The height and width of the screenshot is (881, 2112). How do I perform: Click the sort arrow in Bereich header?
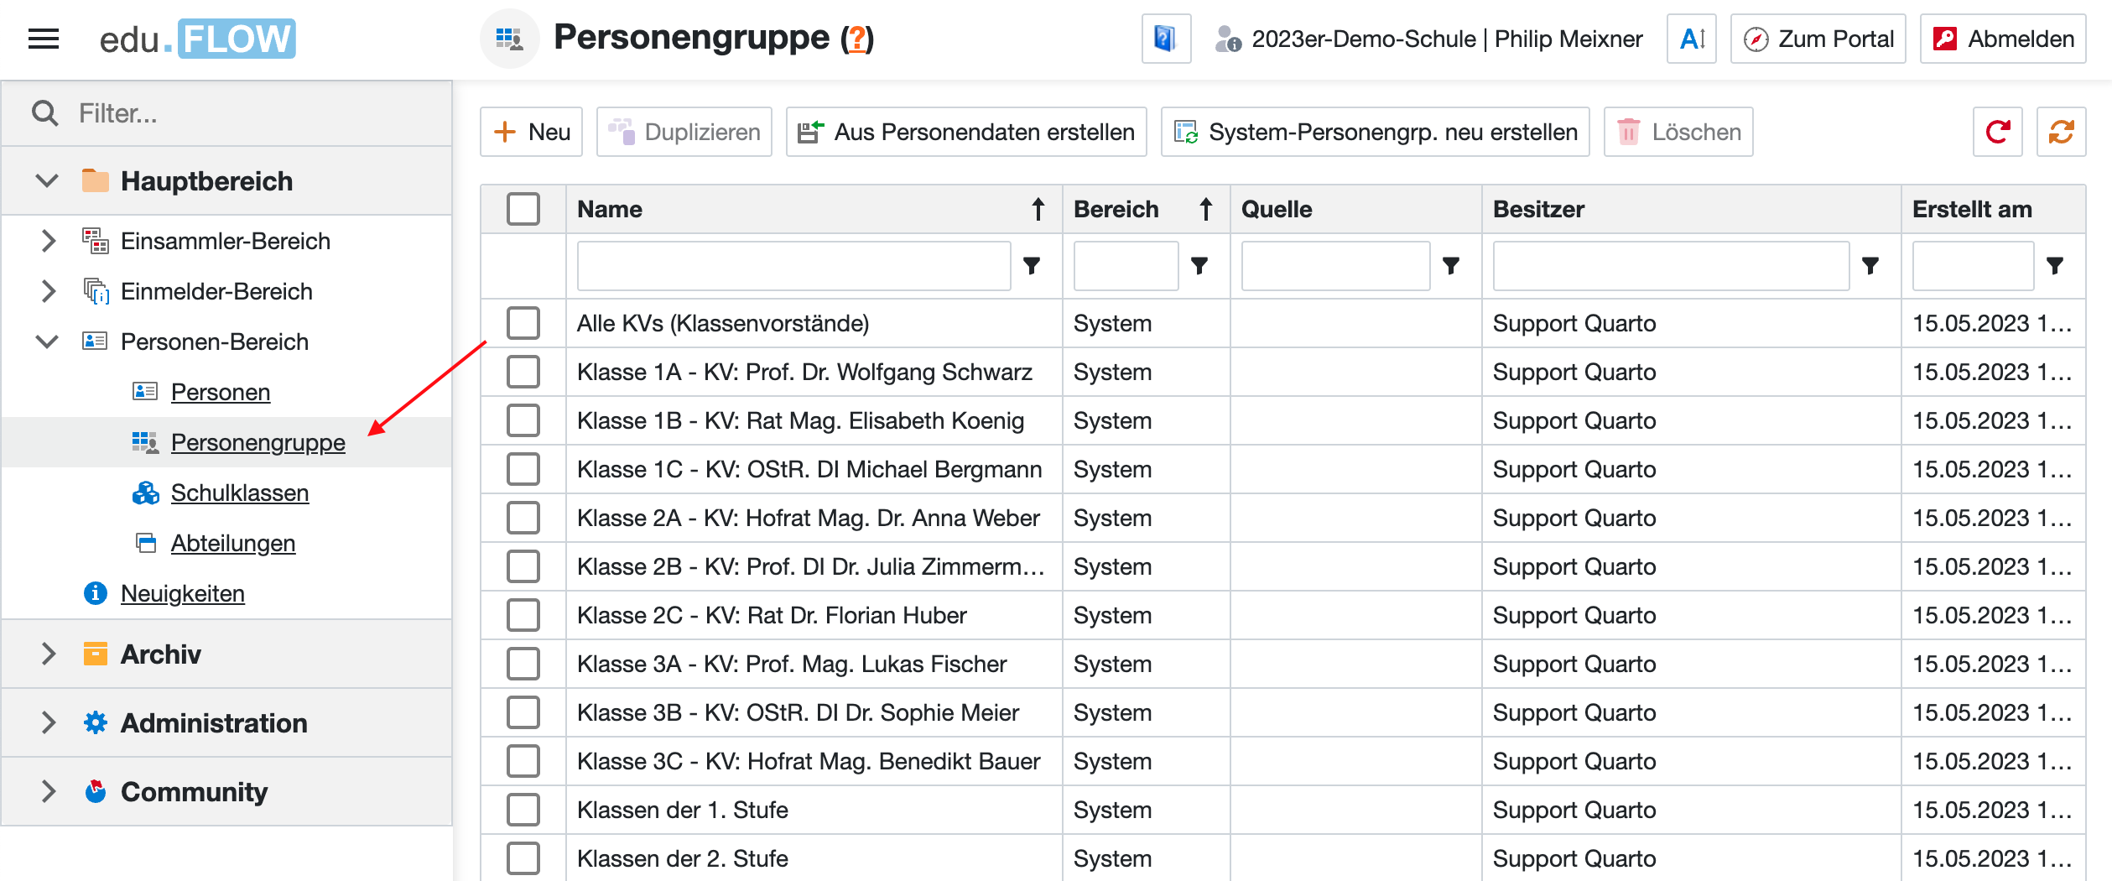coord(1205,209)
